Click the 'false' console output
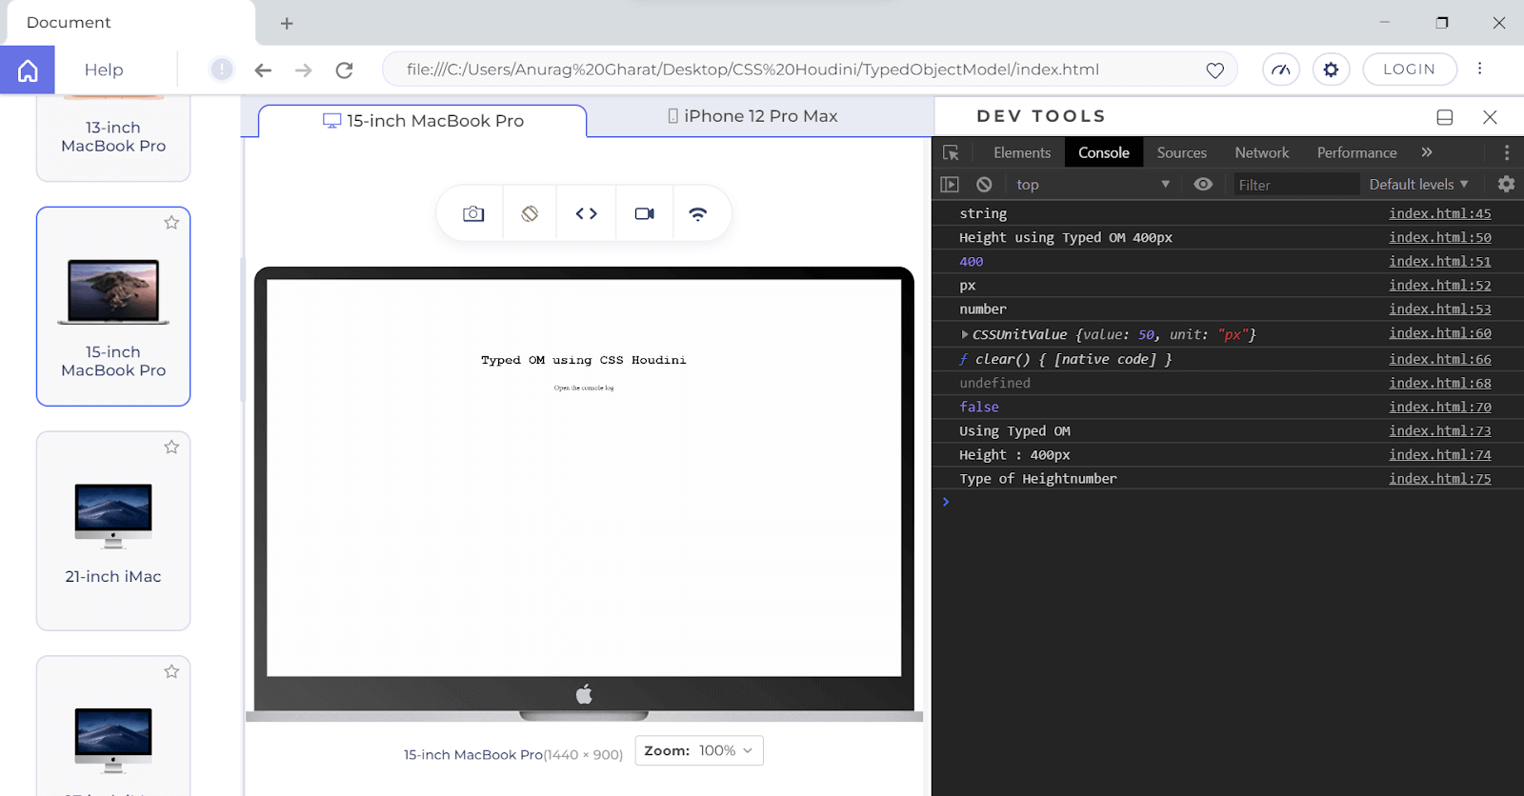 pyautogui.click(x=979, y=408)
